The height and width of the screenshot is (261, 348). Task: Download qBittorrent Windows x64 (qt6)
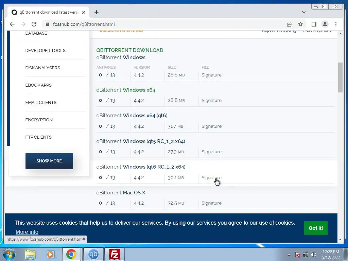pos(132,116)
